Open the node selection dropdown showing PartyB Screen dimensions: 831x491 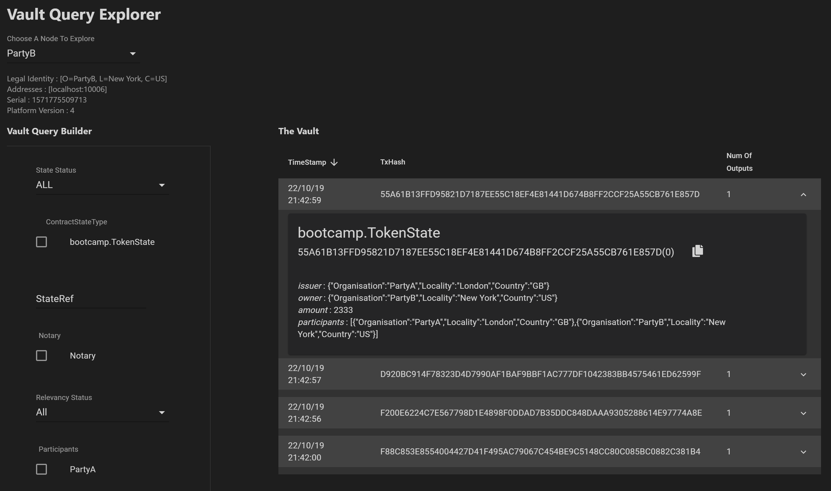point(73,54)
